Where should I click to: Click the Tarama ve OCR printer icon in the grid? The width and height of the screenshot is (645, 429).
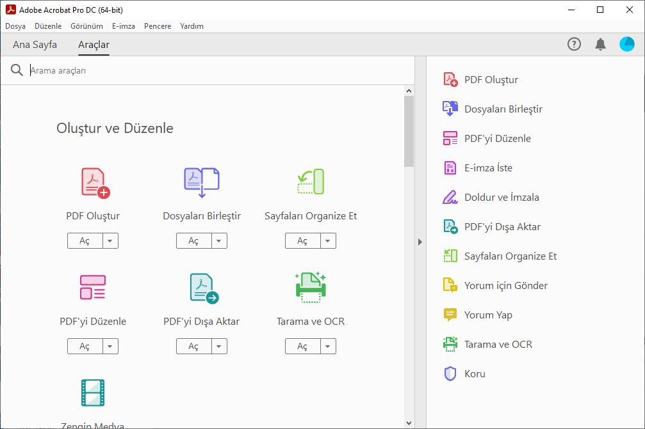(311, 287)
